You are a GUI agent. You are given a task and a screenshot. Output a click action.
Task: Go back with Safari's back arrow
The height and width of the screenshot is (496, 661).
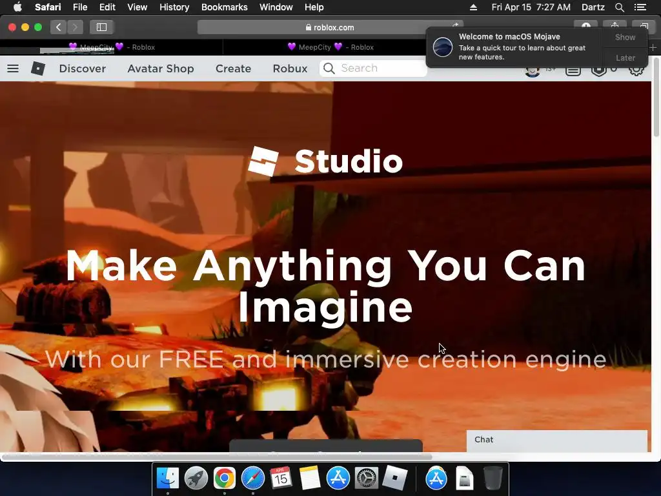coord(58,27)
